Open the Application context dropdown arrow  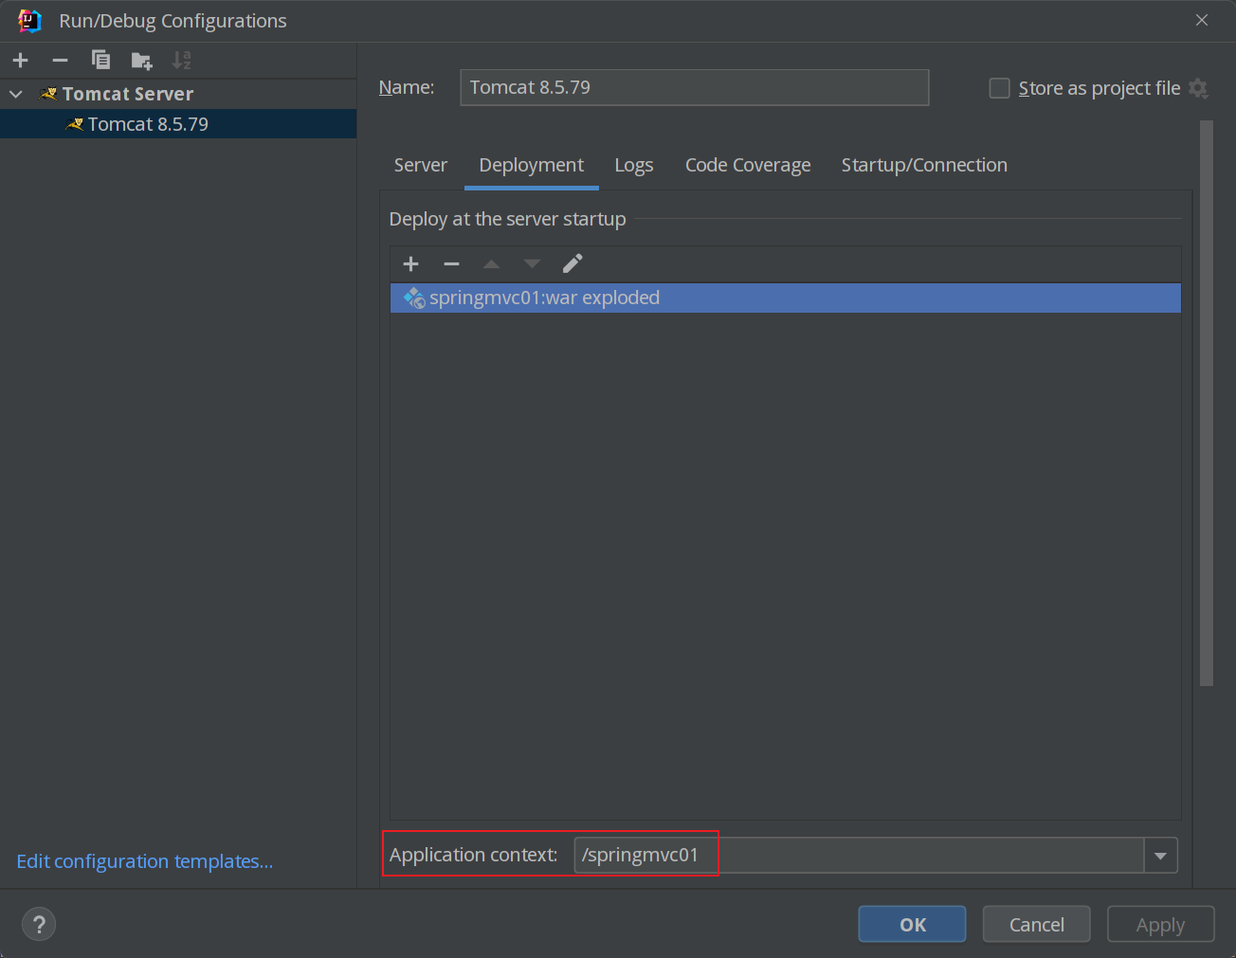pyautogui.click(x=1160, y=856)
